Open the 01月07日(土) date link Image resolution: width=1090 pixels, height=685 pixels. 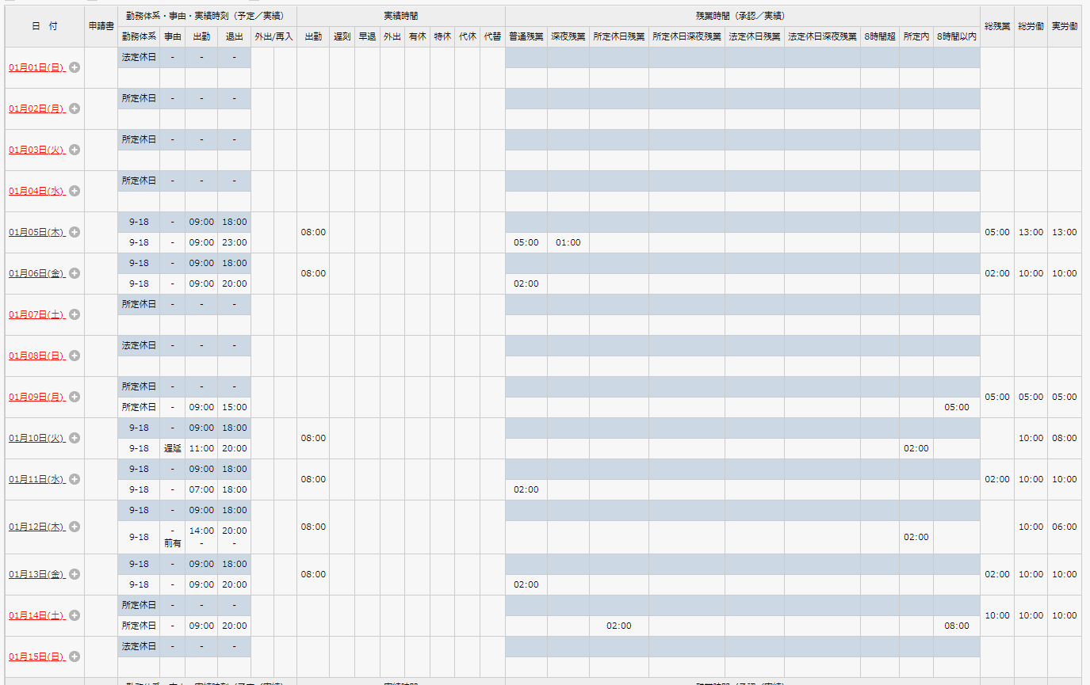click(36, 315)
